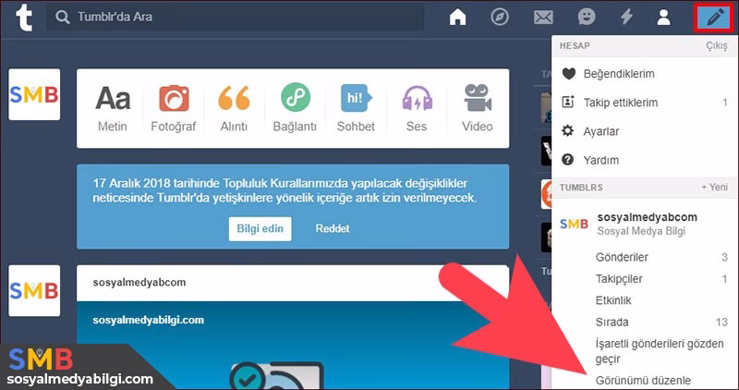Click the search magnifier icon

[x=62, y=18]
